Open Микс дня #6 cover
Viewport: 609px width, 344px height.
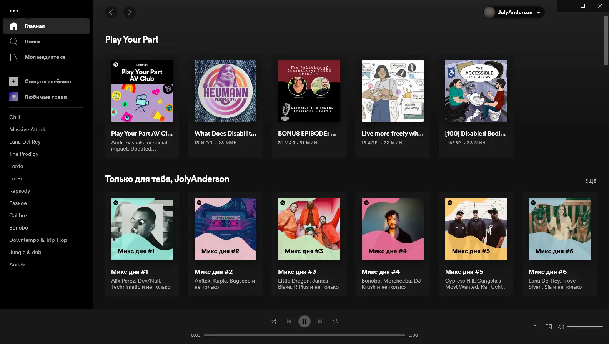coord(559,229)
